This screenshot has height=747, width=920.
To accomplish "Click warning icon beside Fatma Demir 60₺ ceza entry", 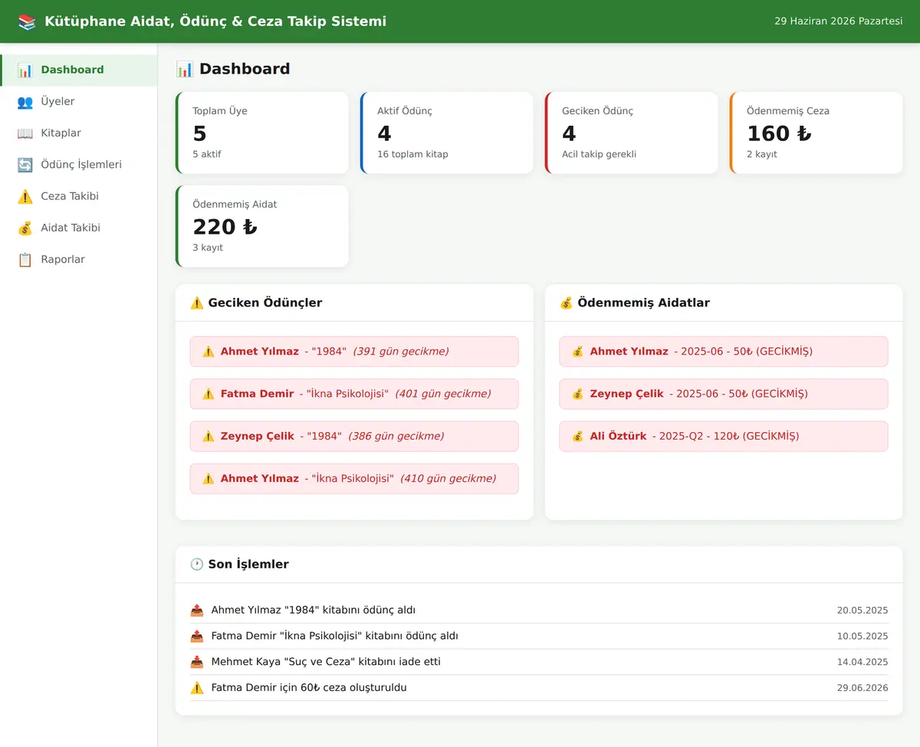I will pyautogui.click(x=197, y=688).
